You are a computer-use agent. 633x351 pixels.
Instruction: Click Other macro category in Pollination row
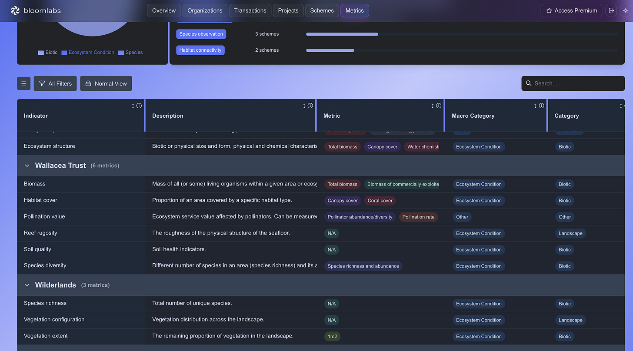462,217
